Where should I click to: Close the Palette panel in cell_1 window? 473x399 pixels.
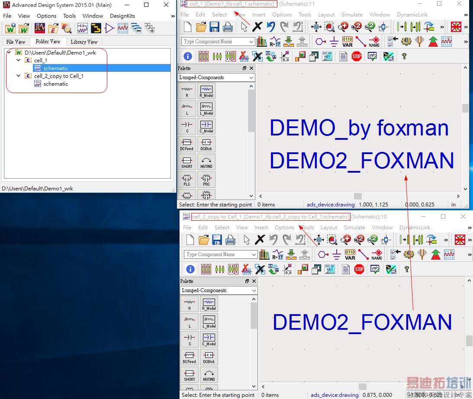point(251,68)
